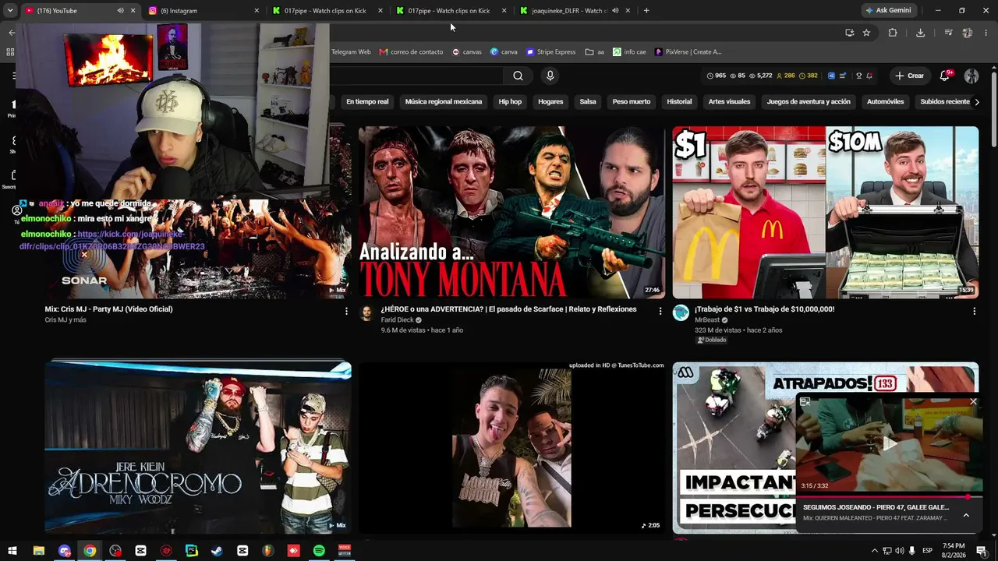998x561 pixels.
Task: Open YouTube account avatar menu
Action: click(971, 76)
